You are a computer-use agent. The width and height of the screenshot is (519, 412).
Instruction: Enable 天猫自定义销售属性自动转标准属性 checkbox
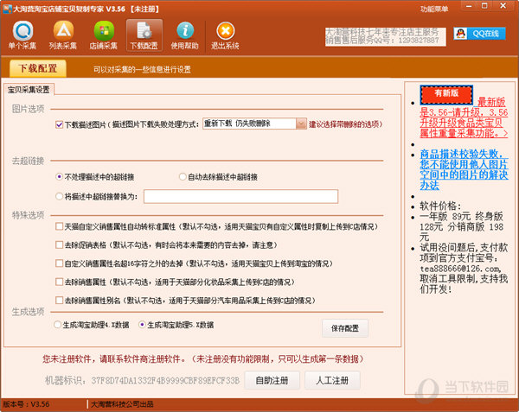coord(59,226)
